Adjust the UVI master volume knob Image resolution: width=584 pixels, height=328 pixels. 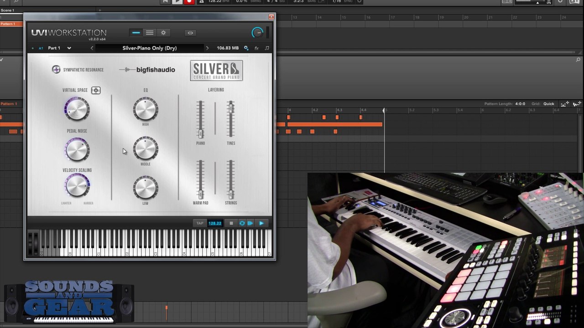pos(257,32)
